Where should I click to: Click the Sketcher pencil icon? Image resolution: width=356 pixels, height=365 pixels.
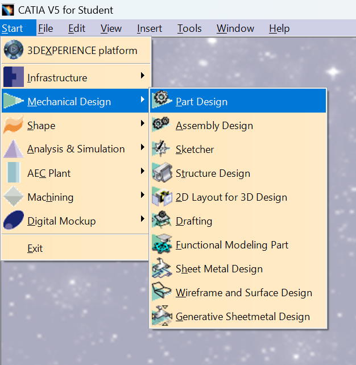point(162,148)
